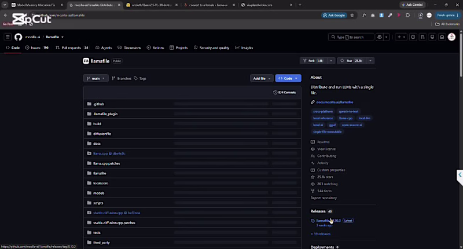
Task: Open the notifications inbox icon
Action: (x=442, y=37)
